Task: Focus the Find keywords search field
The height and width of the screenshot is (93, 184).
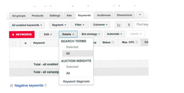Action: pos(141,24)
